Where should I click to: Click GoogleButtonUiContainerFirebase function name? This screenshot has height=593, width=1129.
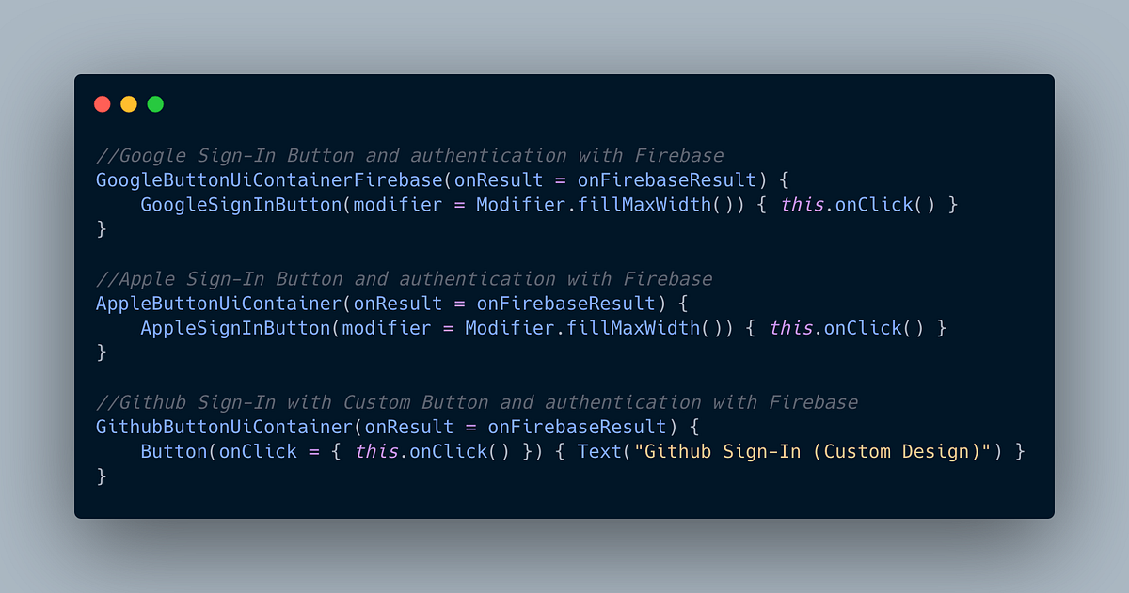[x=269, y=179]
